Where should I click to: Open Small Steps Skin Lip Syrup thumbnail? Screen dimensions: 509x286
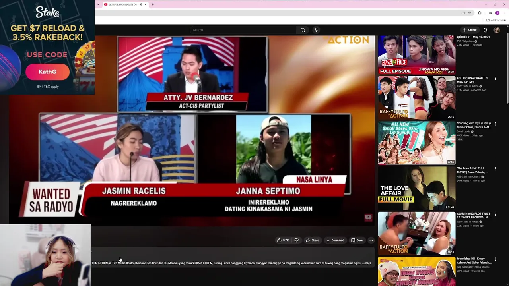(x=416, y=143)
